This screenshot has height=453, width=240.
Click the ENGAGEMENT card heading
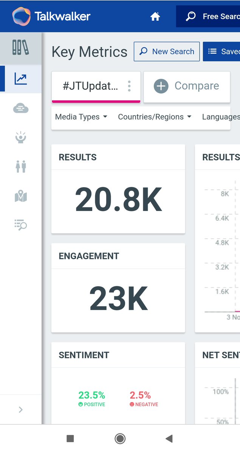click(89, 256)
